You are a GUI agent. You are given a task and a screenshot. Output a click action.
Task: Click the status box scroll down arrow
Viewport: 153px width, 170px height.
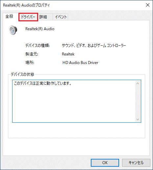pyautogui.click(x=138, y=119)
